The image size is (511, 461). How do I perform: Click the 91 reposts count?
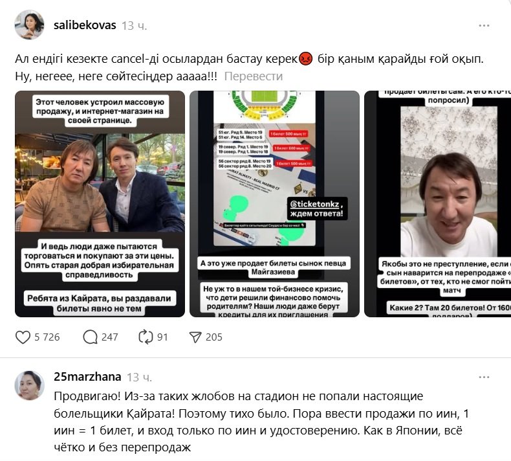click(x=162, y=337)
